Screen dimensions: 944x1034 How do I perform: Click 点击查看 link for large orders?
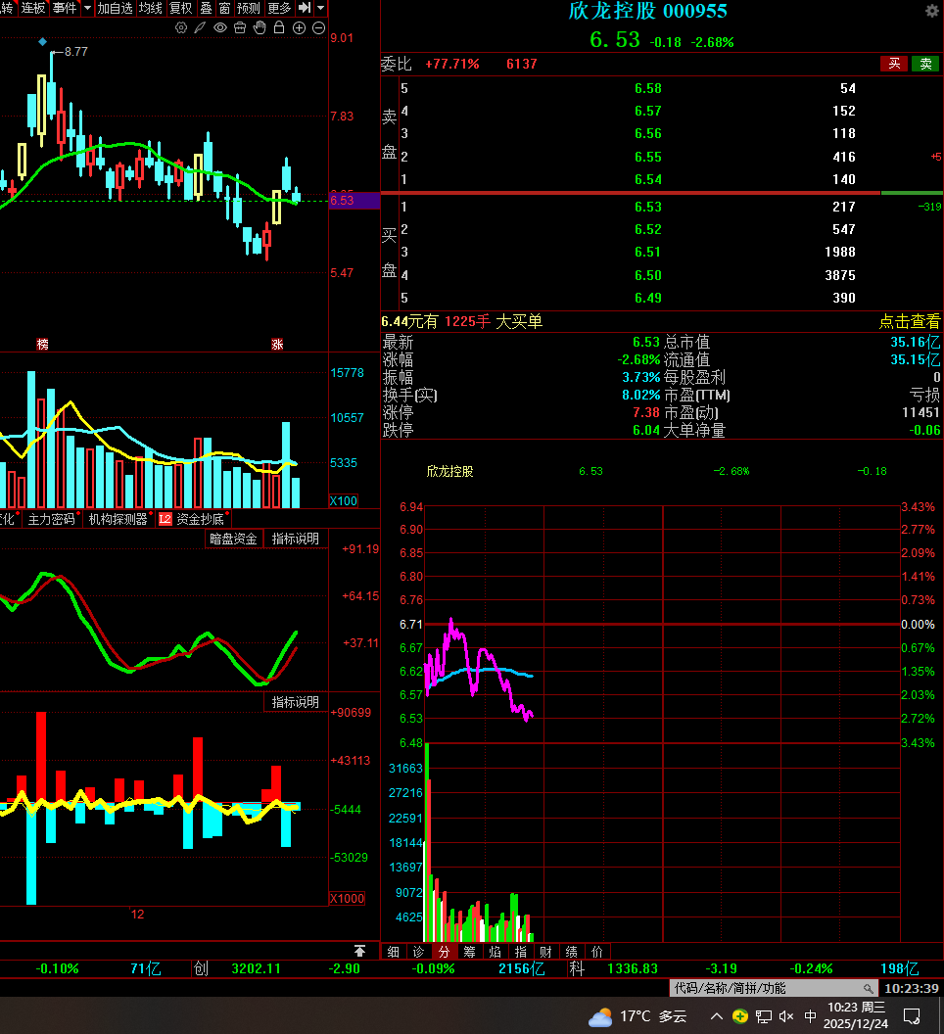[909, 321]
